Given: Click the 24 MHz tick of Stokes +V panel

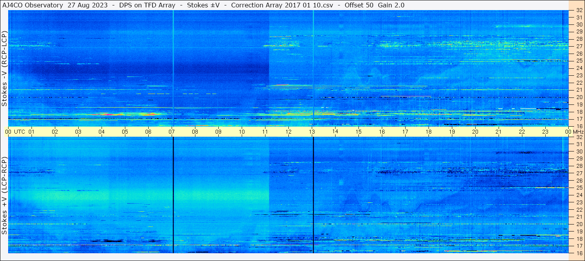Looking at the screenshot, I should [579, 195].
